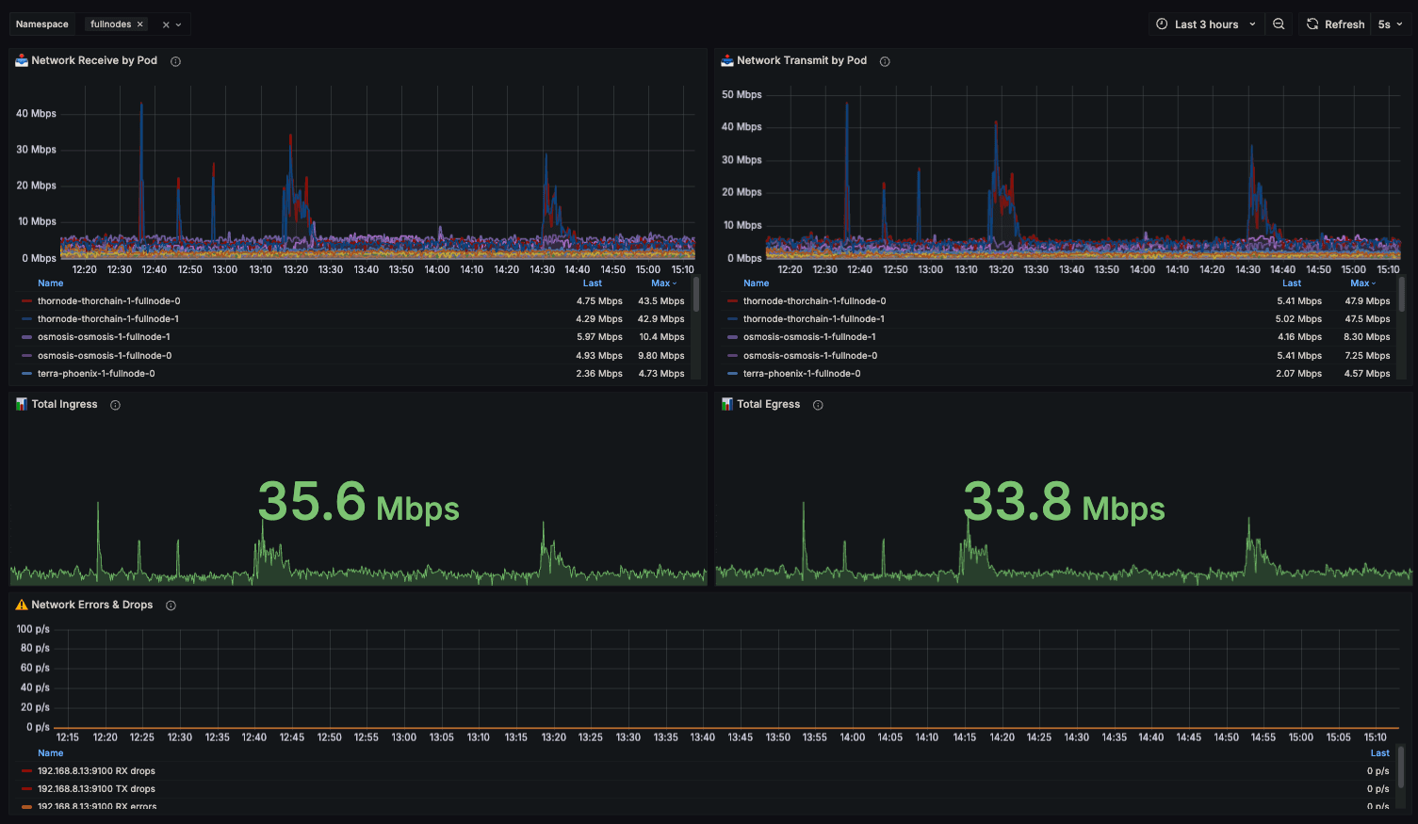Click terra-phoenix-1-fullnode-0 color swatch in Receive legend
1418x824 pixels.
coord(26,374)
